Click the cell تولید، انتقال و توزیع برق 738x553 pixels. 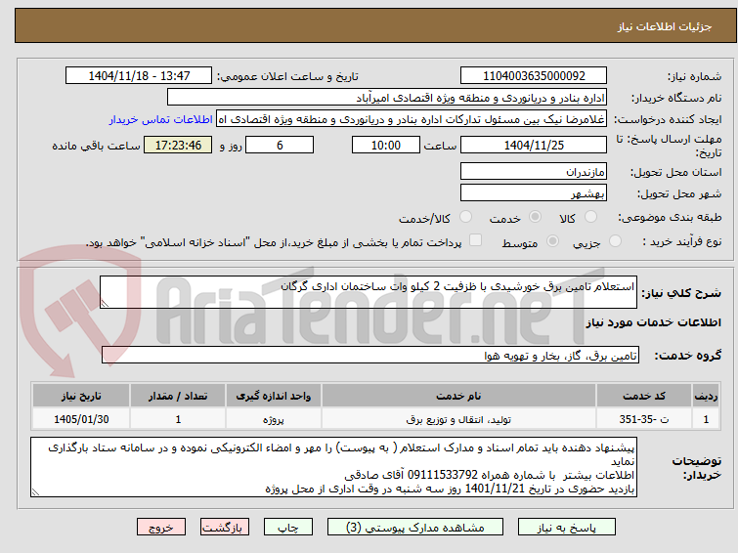458,419
